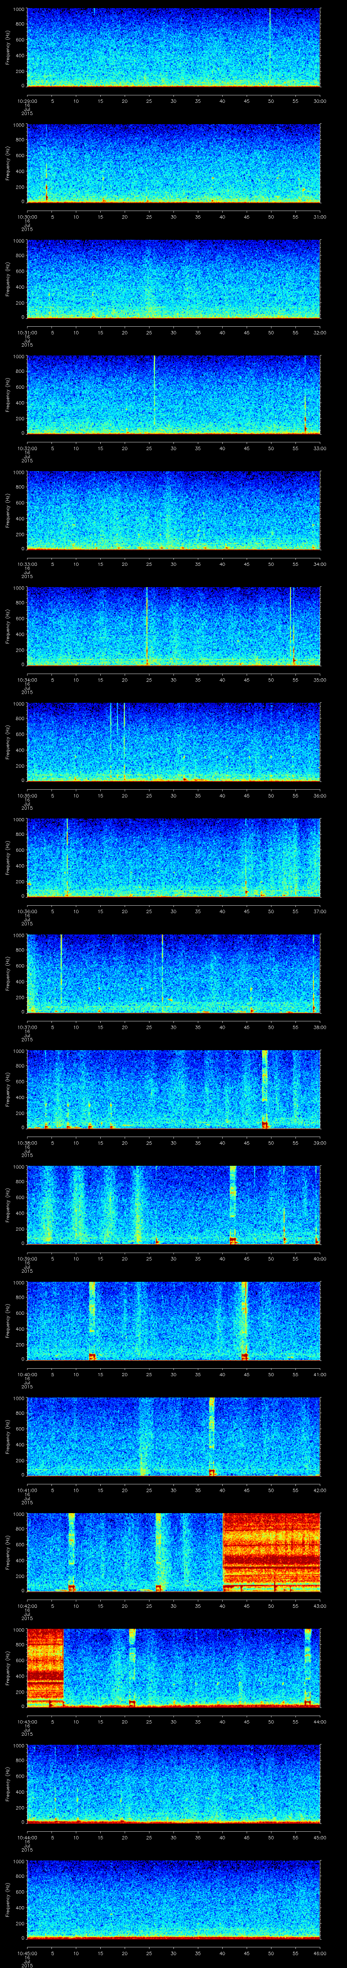Open the spectrogram panel starting at 10:31:00

173,279
